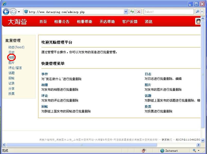Open the 事件 quick management link
This screenshot has width=207, height=154.
click(x=45, y=74)
